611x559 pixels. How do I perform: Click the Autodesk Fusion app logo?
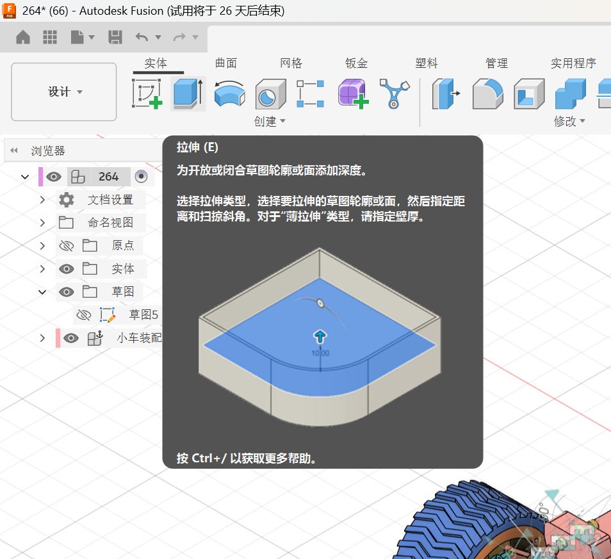pos(9,10)
